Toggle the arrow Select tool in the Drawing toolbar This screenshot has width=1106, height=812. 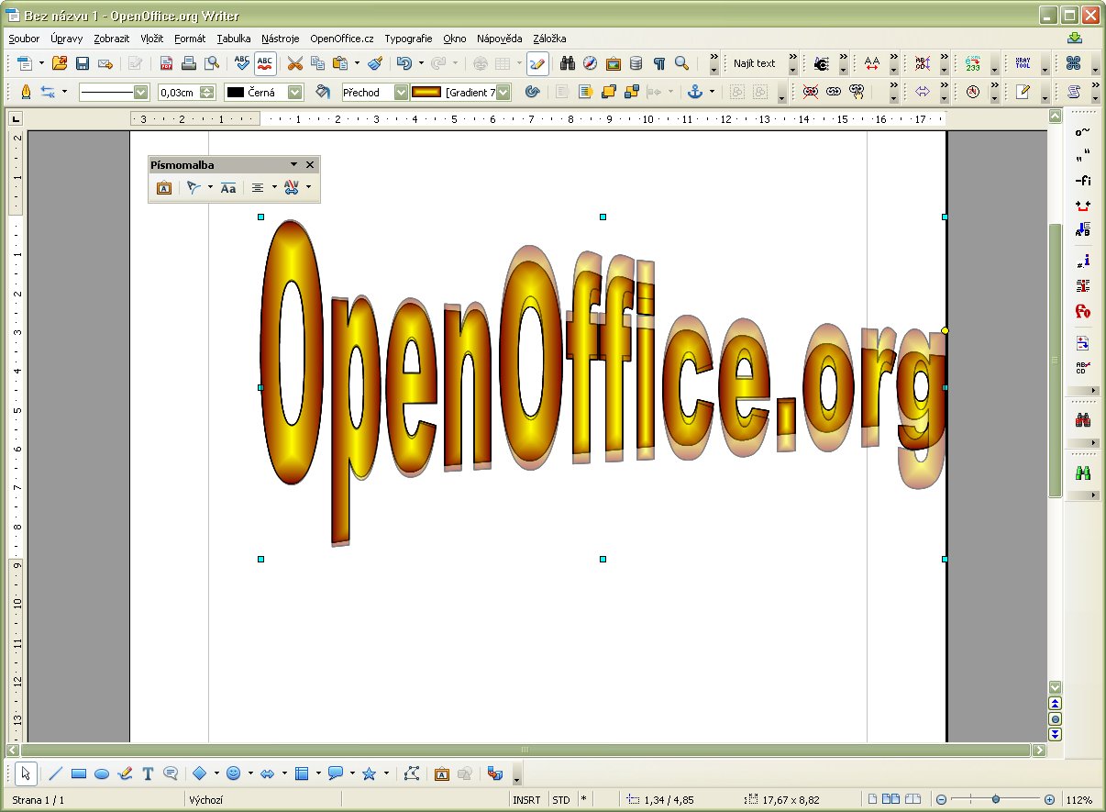pyautogui.click(x=27, y=773)
